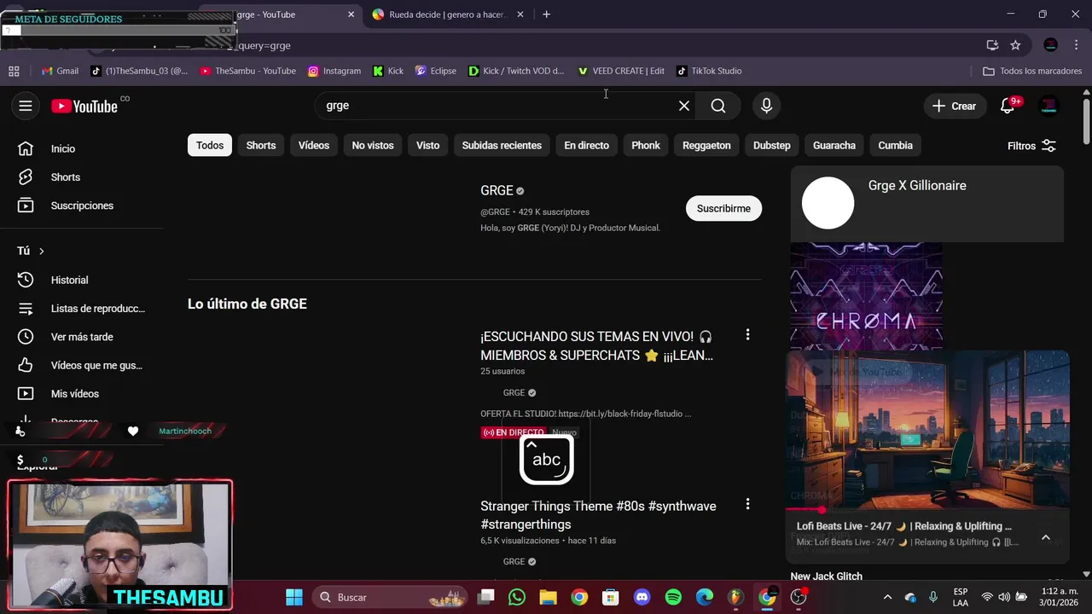Open a new Chrome tab
The width and height of the screenshot is (1092, 614).
coord(546,14)
